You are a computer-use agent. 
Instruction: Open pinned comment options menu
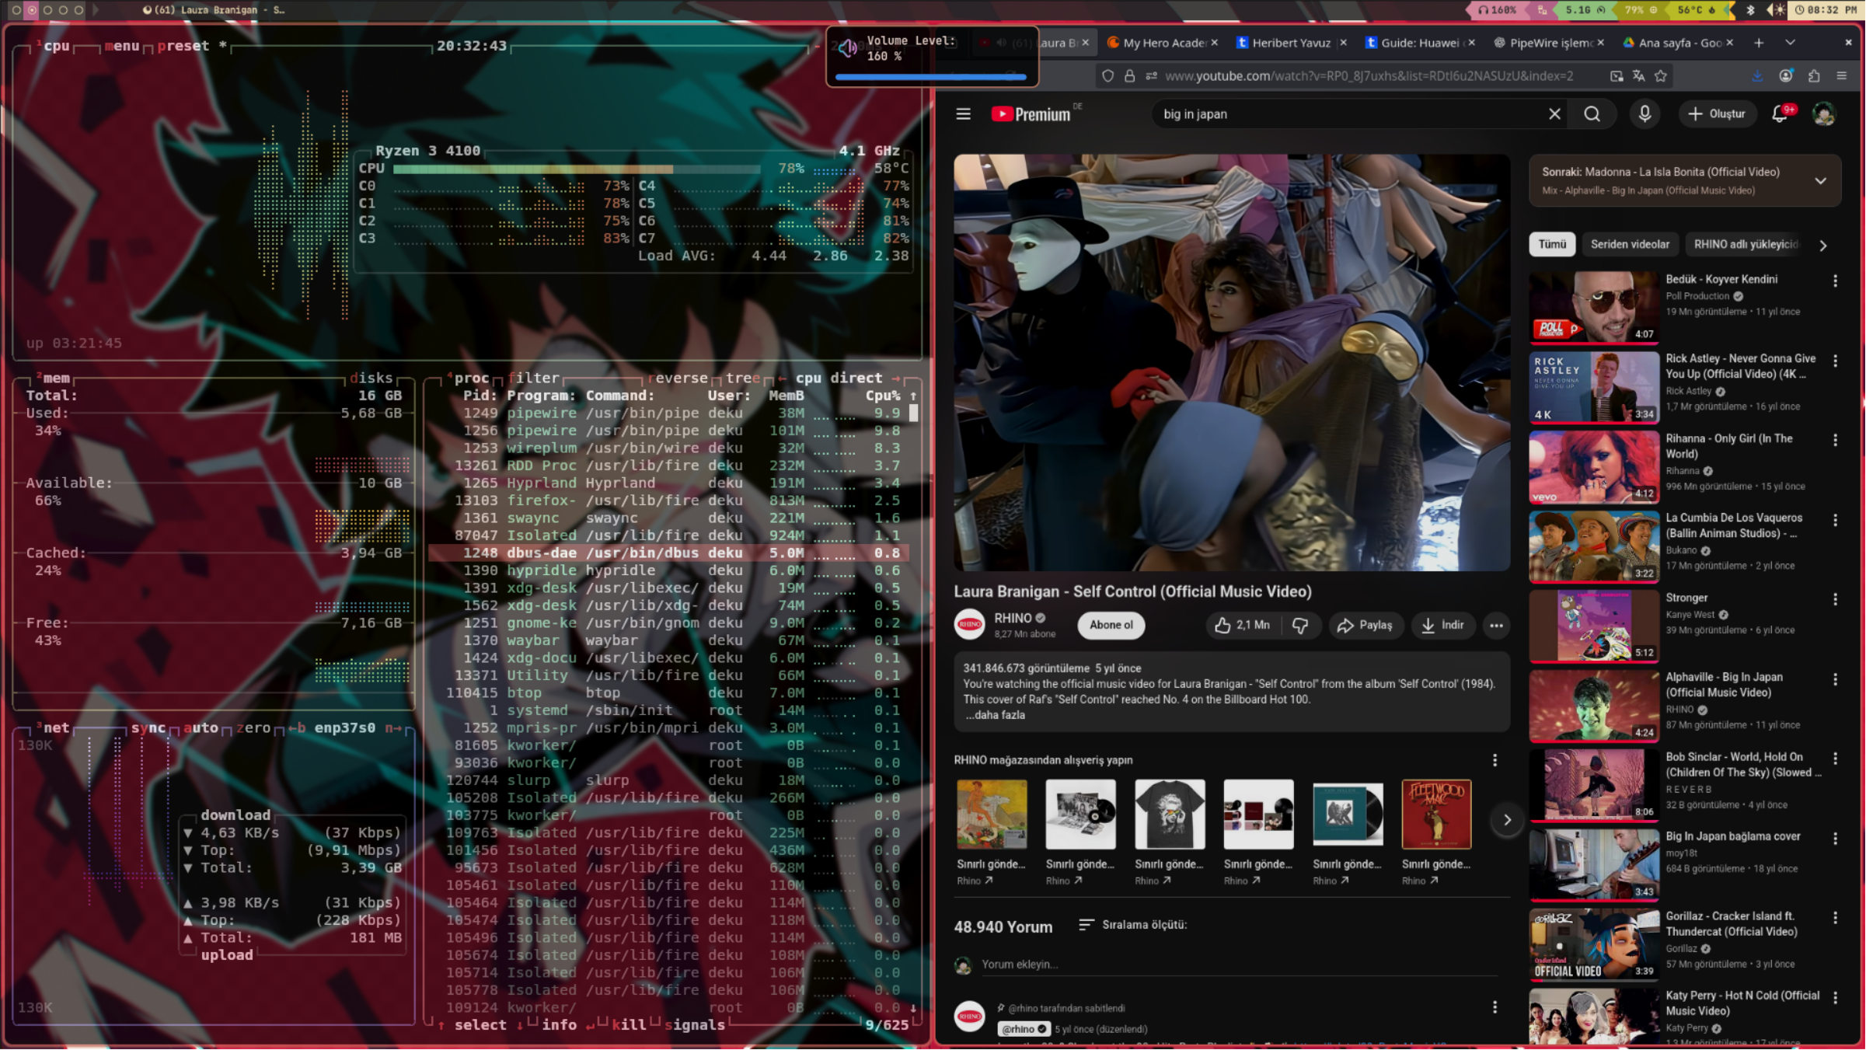1495,1007
